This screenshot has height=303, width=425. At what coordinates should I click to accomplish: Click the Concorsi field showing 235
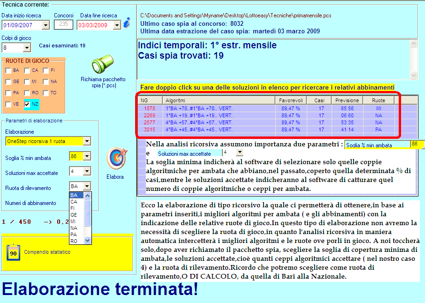point(63,24)
